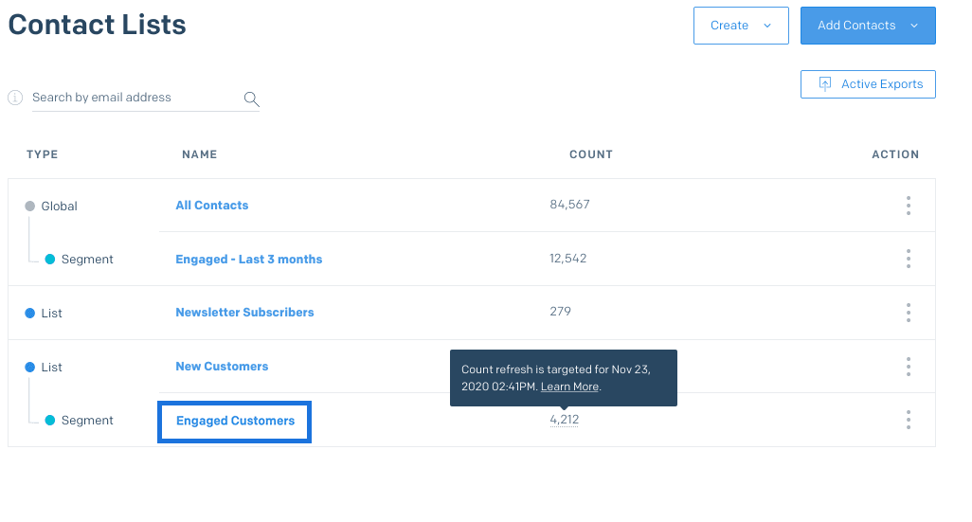Viewport: 972px width, 522px height.
Task: Follow the Learn More tooltip link
Action: coord(569,387)
